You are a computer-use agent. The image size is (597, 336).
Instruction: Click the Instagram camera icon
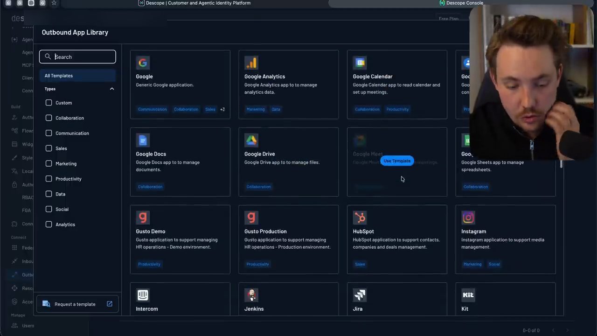468,217
